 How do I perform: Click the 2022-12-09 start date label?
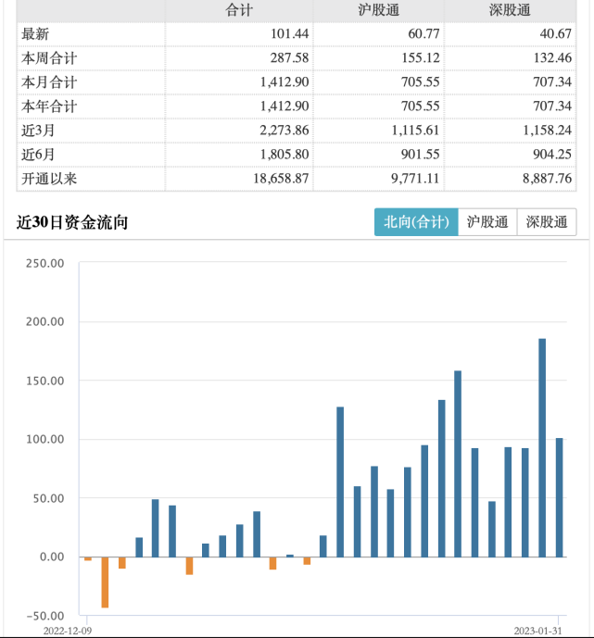click(x=67, y=630)
